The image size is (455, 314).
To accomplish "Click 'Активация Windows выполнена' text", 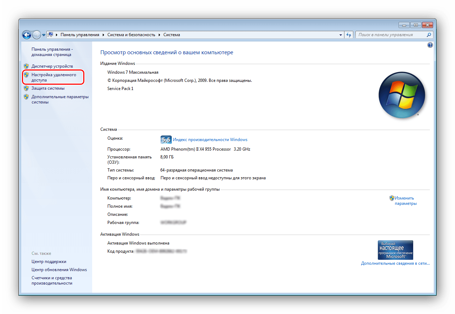I will click(x=138, y=243).
